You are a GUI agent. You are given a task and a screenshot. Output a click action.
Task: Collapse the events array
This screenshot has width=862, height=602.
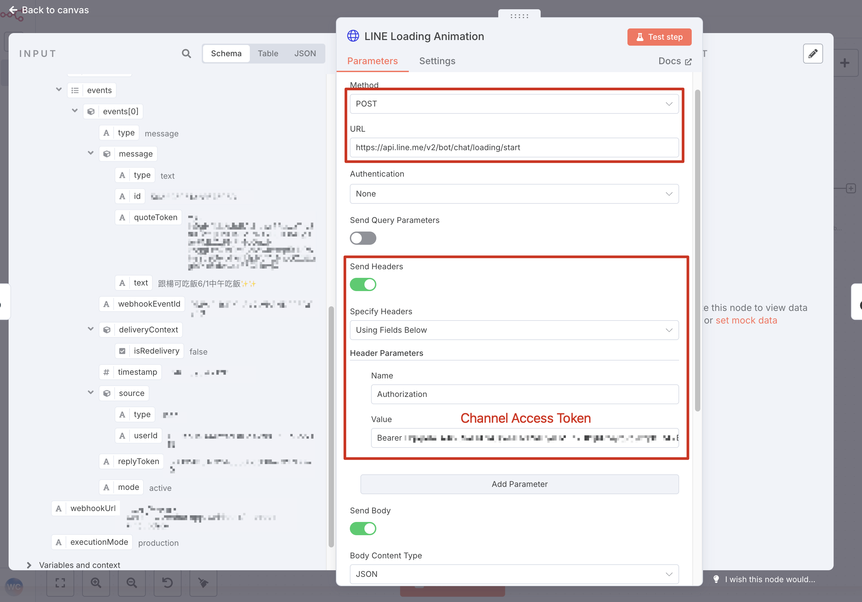[x=59, y=90]
